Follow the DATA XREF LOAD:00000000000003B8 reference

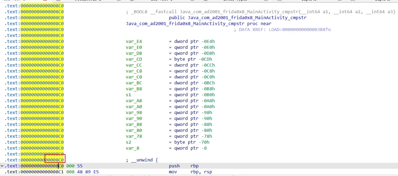click(300, 30)
